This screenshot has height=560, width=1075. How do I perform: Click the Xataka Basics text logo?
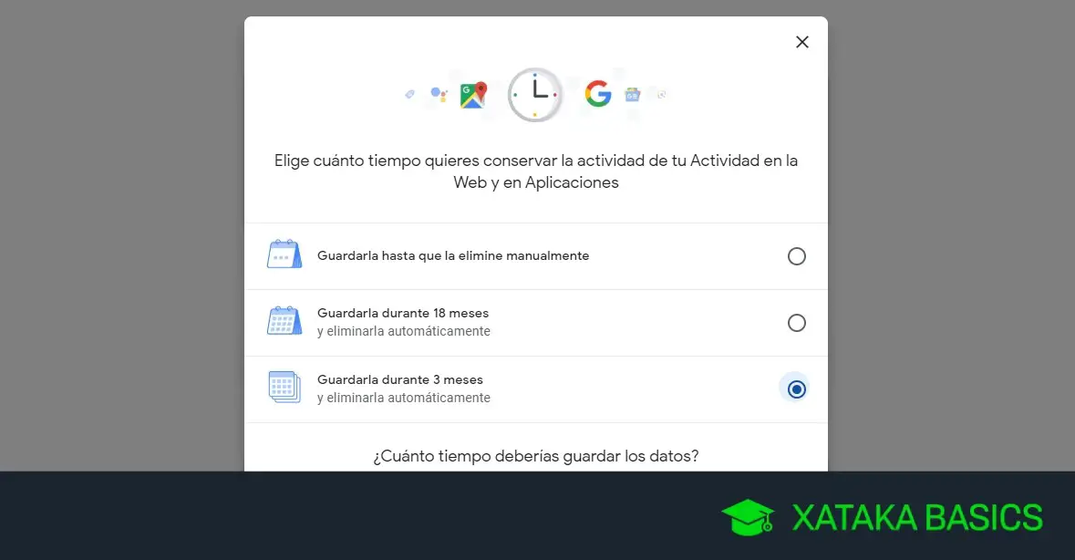coord(918,518)
